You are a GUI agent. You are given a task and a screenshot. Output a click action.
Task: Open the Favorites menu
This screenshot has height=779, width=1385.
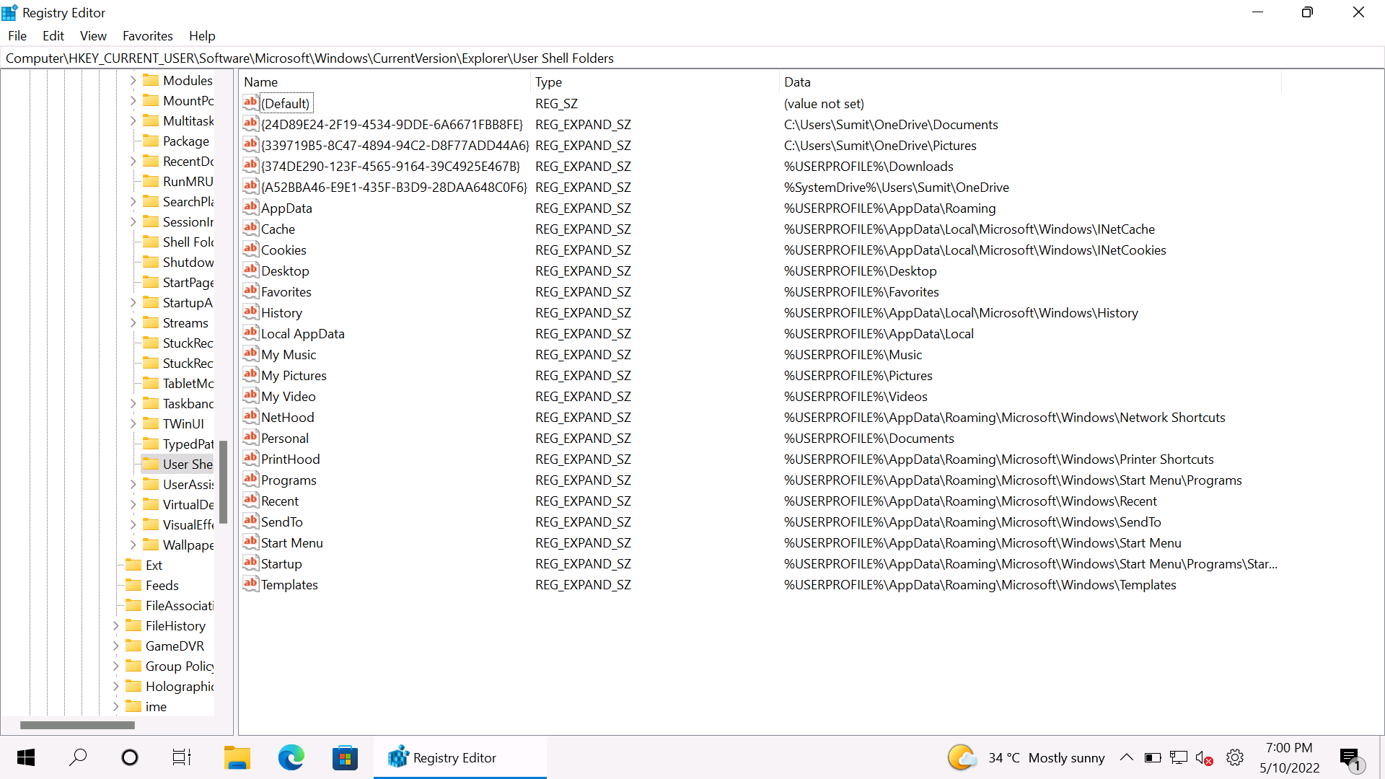click(147, 35)
